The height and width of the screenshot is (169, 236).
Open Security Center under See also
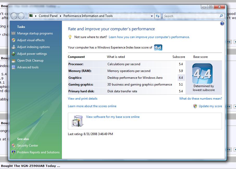28,146
